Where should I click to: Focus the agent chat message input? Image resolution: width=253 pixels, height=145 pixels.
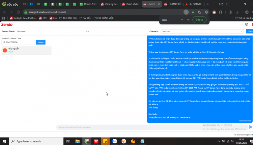[x=152, y=127]
